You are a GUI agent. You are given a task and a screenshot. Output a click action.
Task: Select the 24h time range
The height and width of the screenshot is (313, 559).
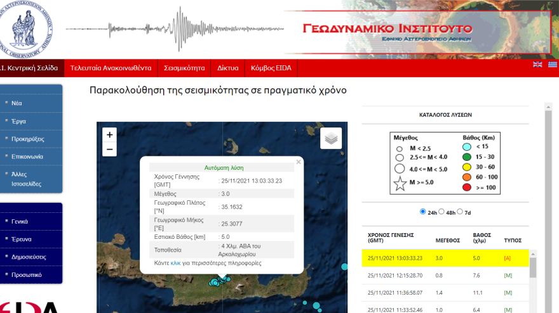423,212
